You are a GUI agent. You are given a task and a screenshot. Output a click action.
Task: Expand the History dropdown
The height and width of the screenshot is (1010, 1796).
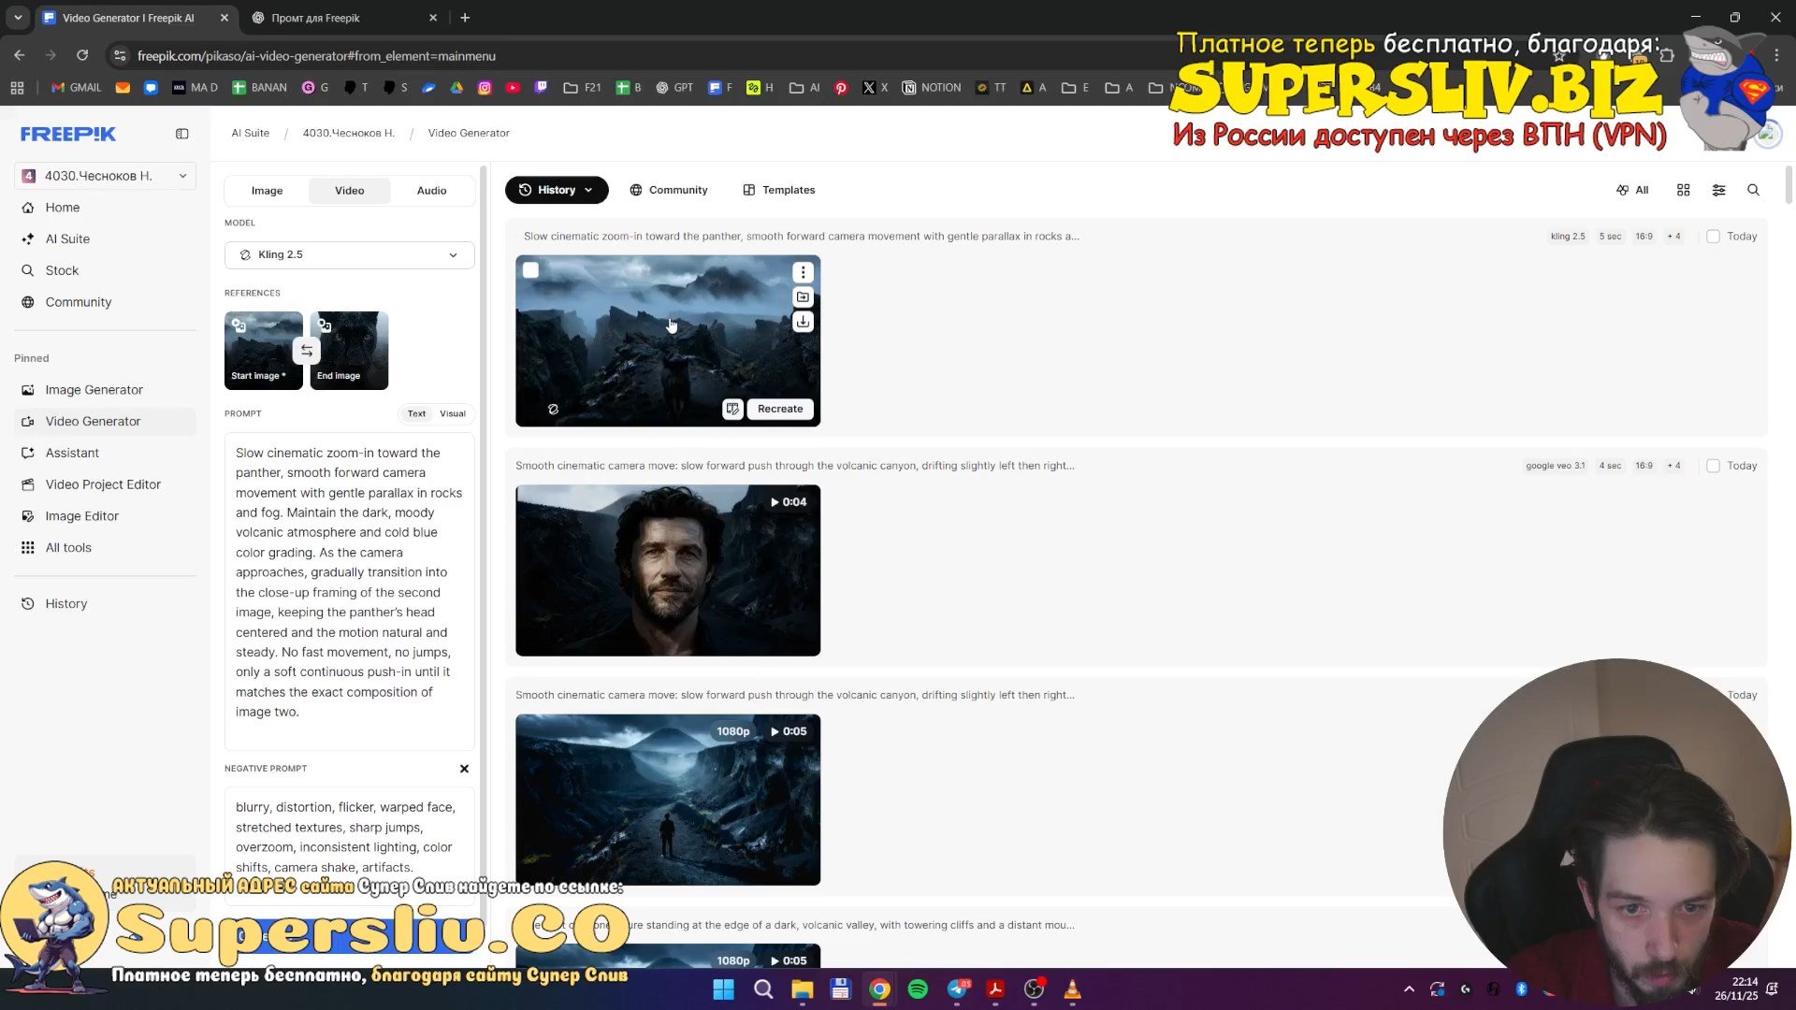557,190
